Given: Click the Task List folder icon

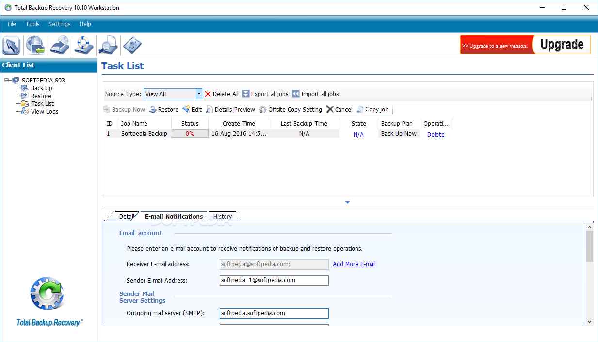Looking at the screenshot, I should tap(25, 104).
